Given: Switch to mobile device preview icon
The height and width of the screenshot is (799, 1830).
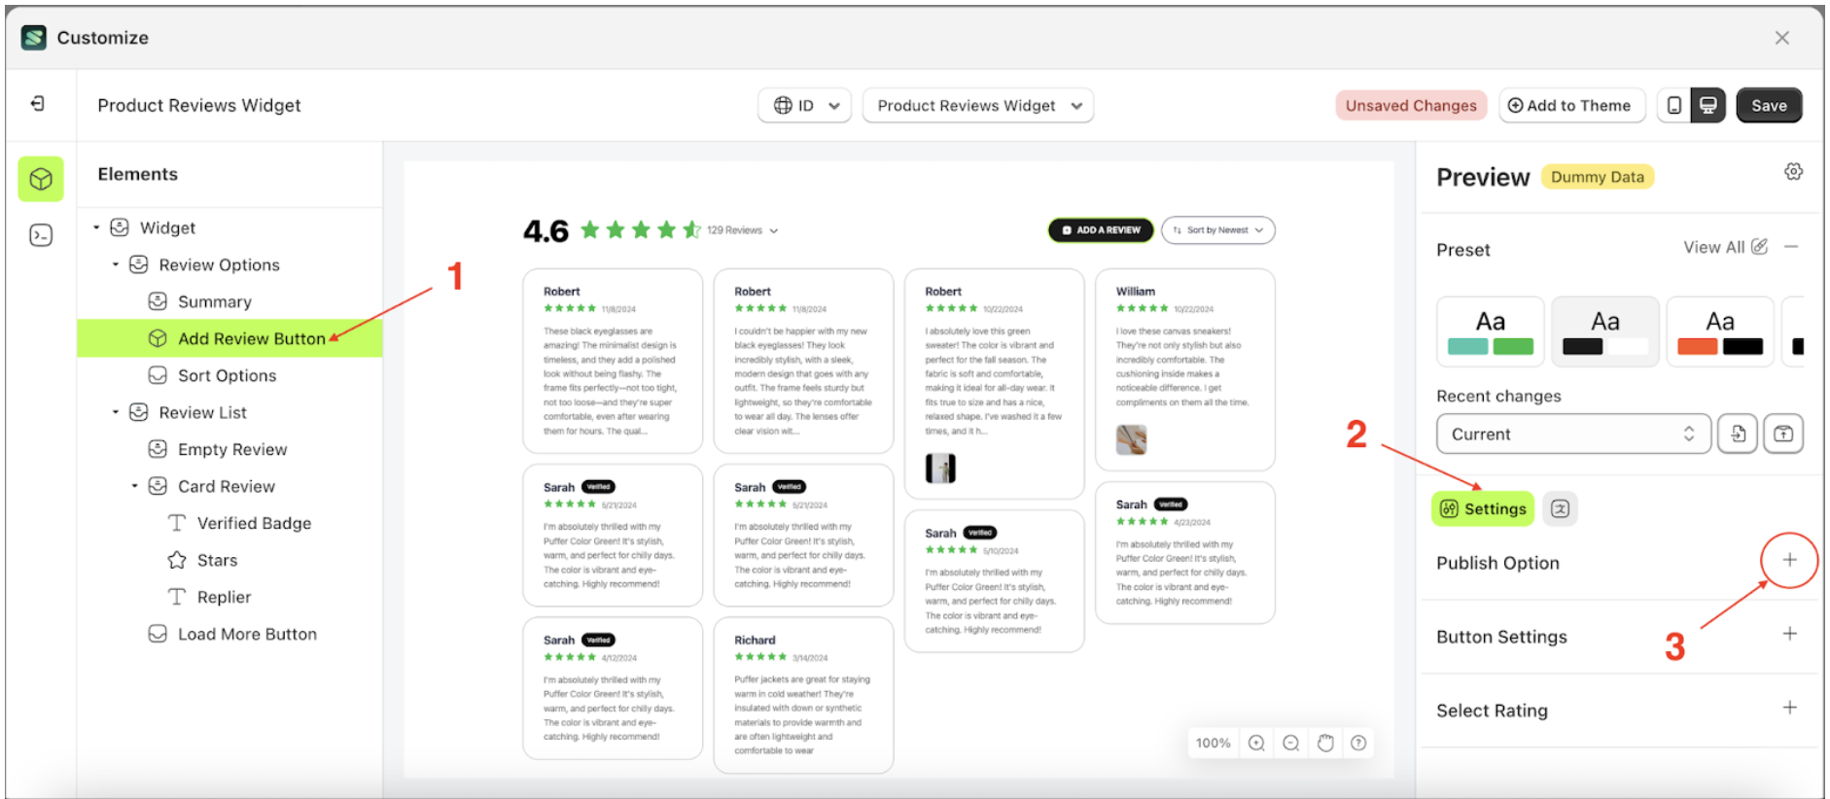Looking at the screenshot, I should pos(1673,105).
